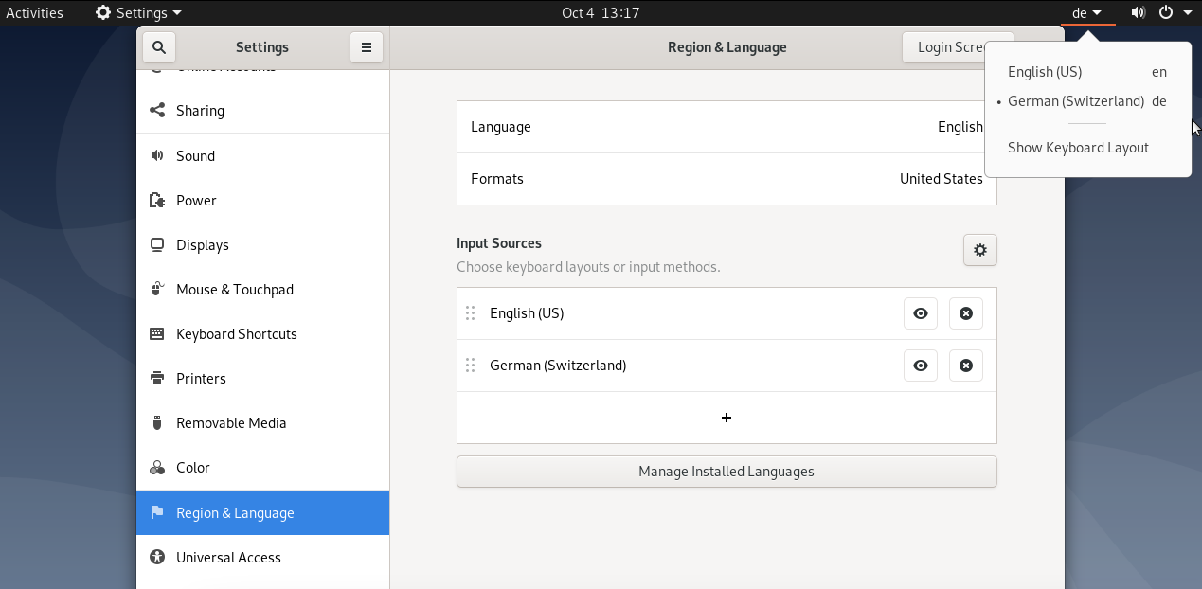Select English (US) from the input menu

[x=1045, y=71]
